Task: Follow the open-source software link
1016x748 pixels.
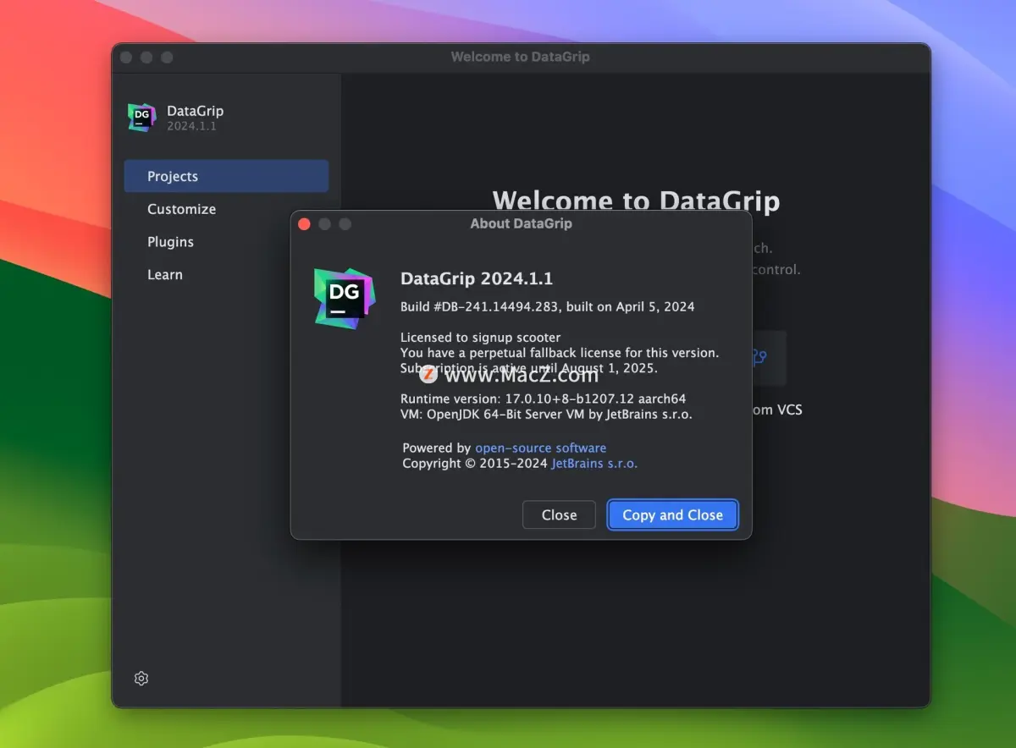Action: coord(540,448)
